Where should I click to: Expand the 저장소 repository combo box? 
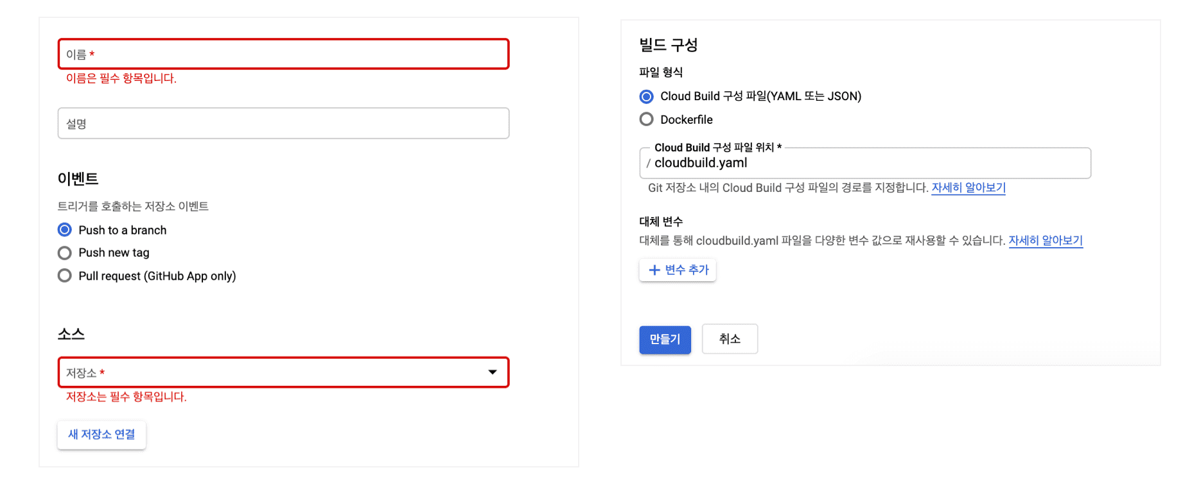click(284, 372)
